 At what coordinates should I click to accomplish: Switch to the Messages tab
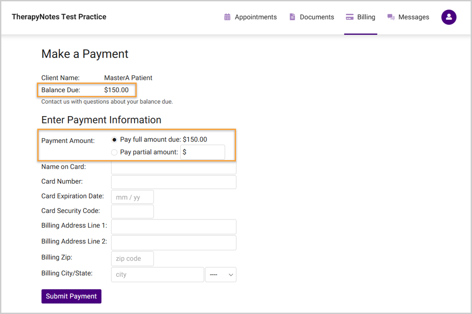tap(413, 17)
